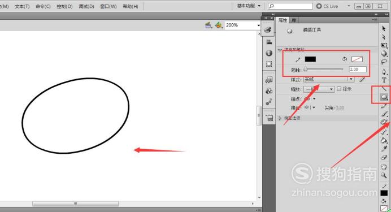This screenshot has height=212, width=391.
Task: Pick the Pencil tool
Action: [384, 106]
